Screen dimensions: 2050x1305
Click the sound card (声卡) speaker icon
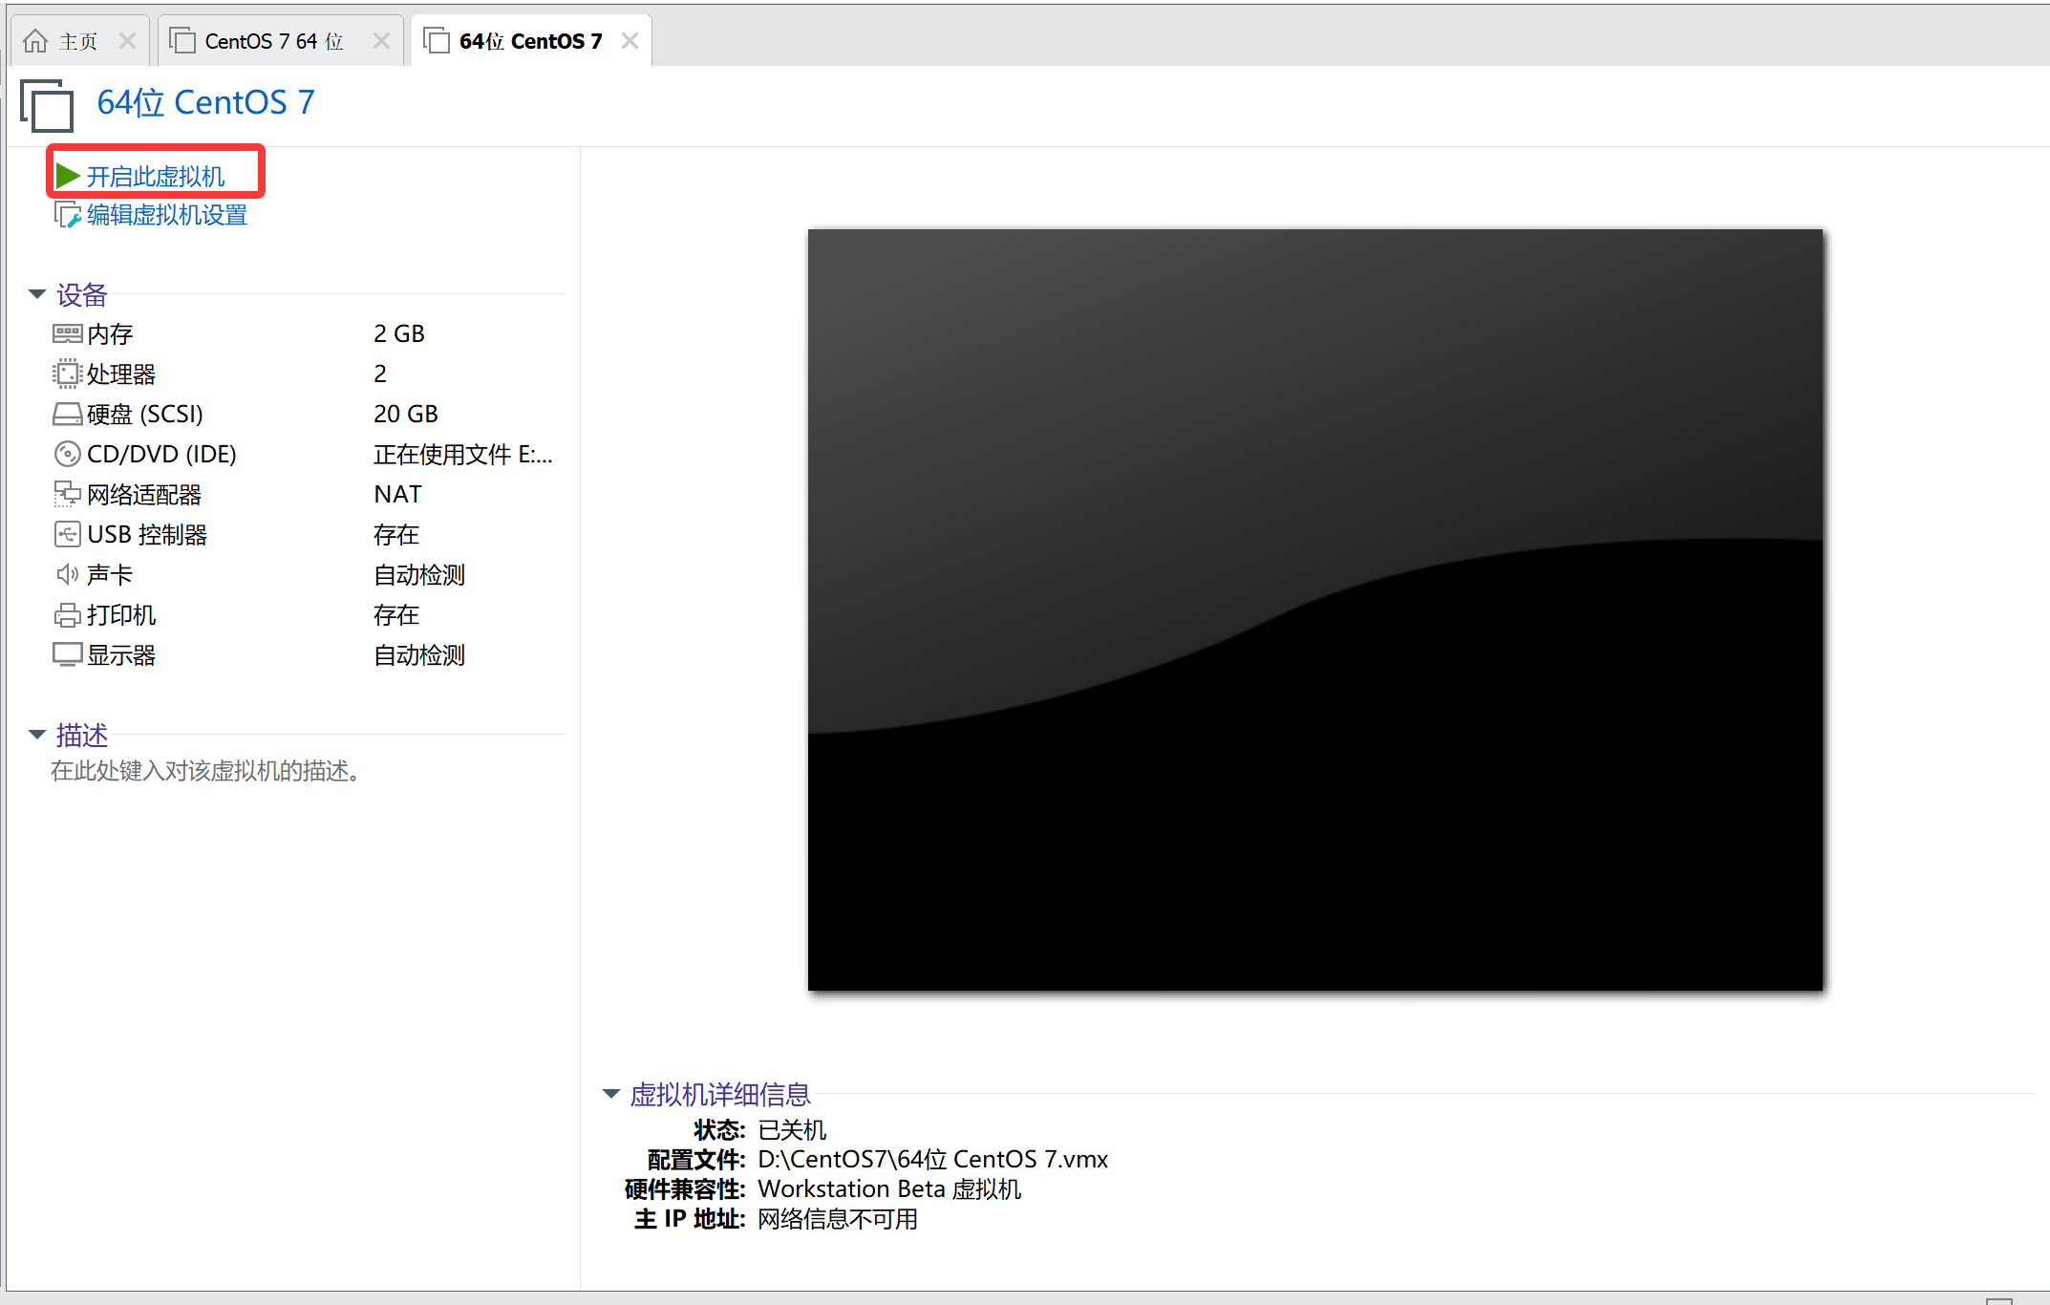[67, 574]
